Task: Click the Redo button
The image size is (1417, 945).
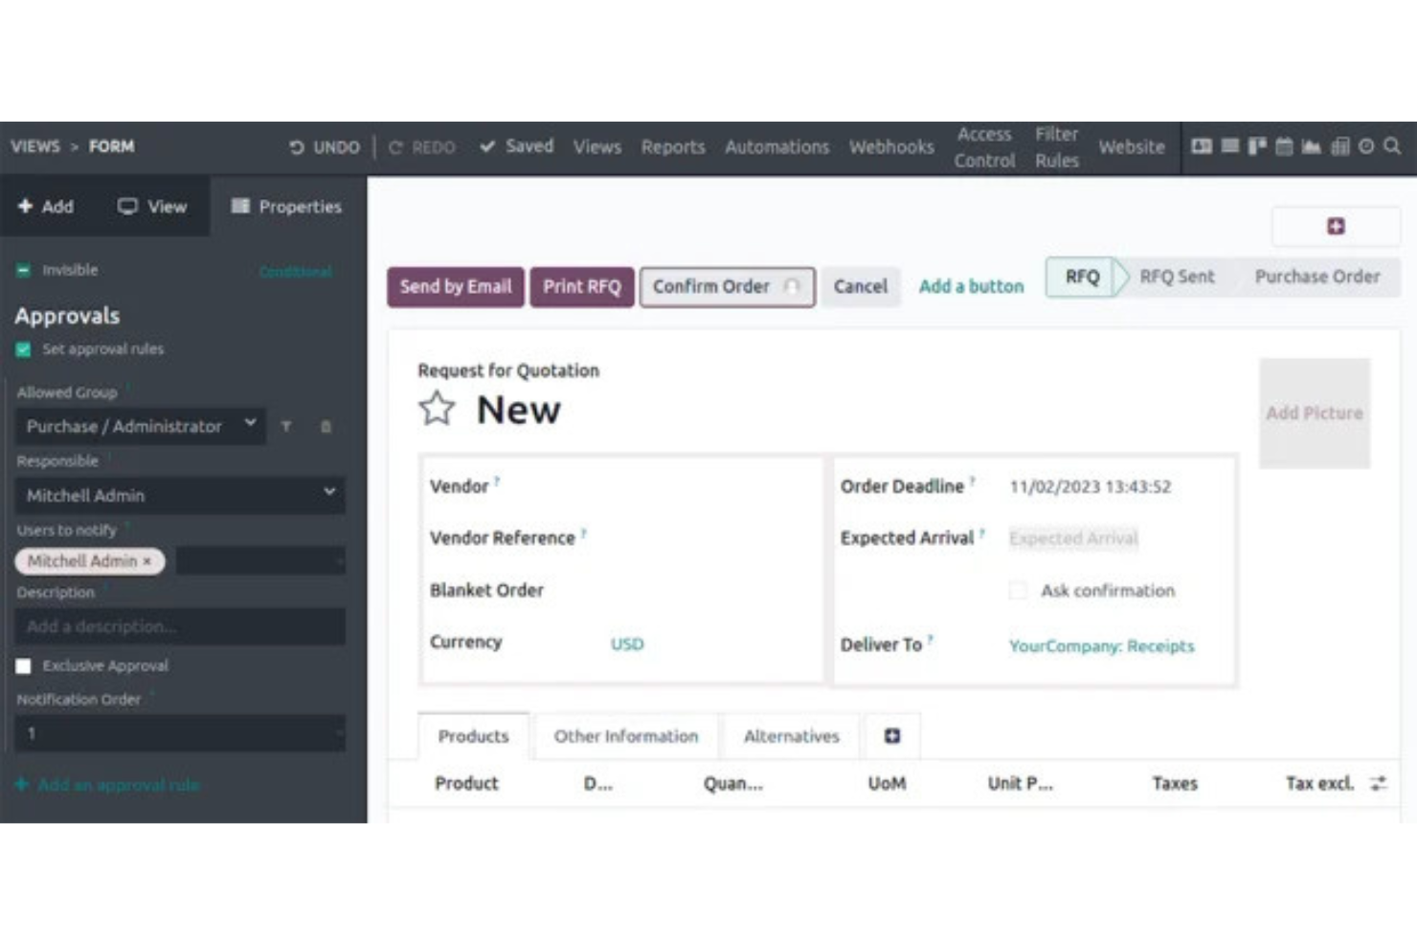Action: click(x=421, y=146)
